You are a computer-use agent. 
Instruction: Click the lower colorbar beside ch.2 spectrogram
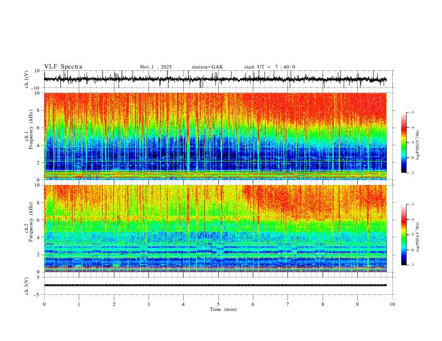point(403,235)
